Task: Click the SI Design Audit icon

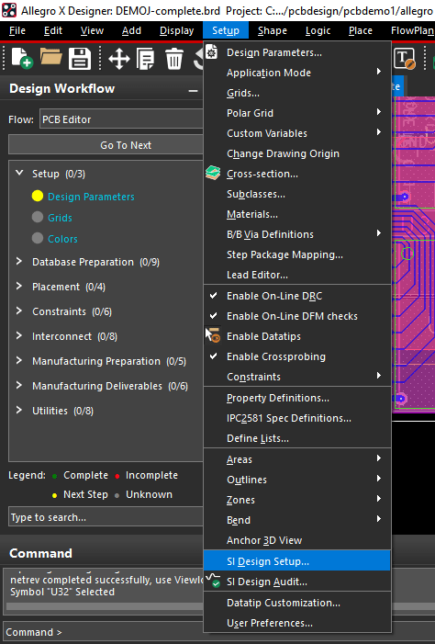Action: point(214,581)
